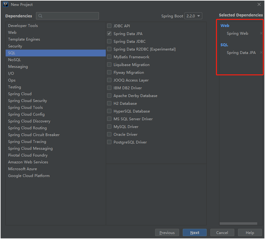Viewport: 265px width, 239px height.
Task: Open Spring Cloud Discovery category
Action: coord(56,121)
